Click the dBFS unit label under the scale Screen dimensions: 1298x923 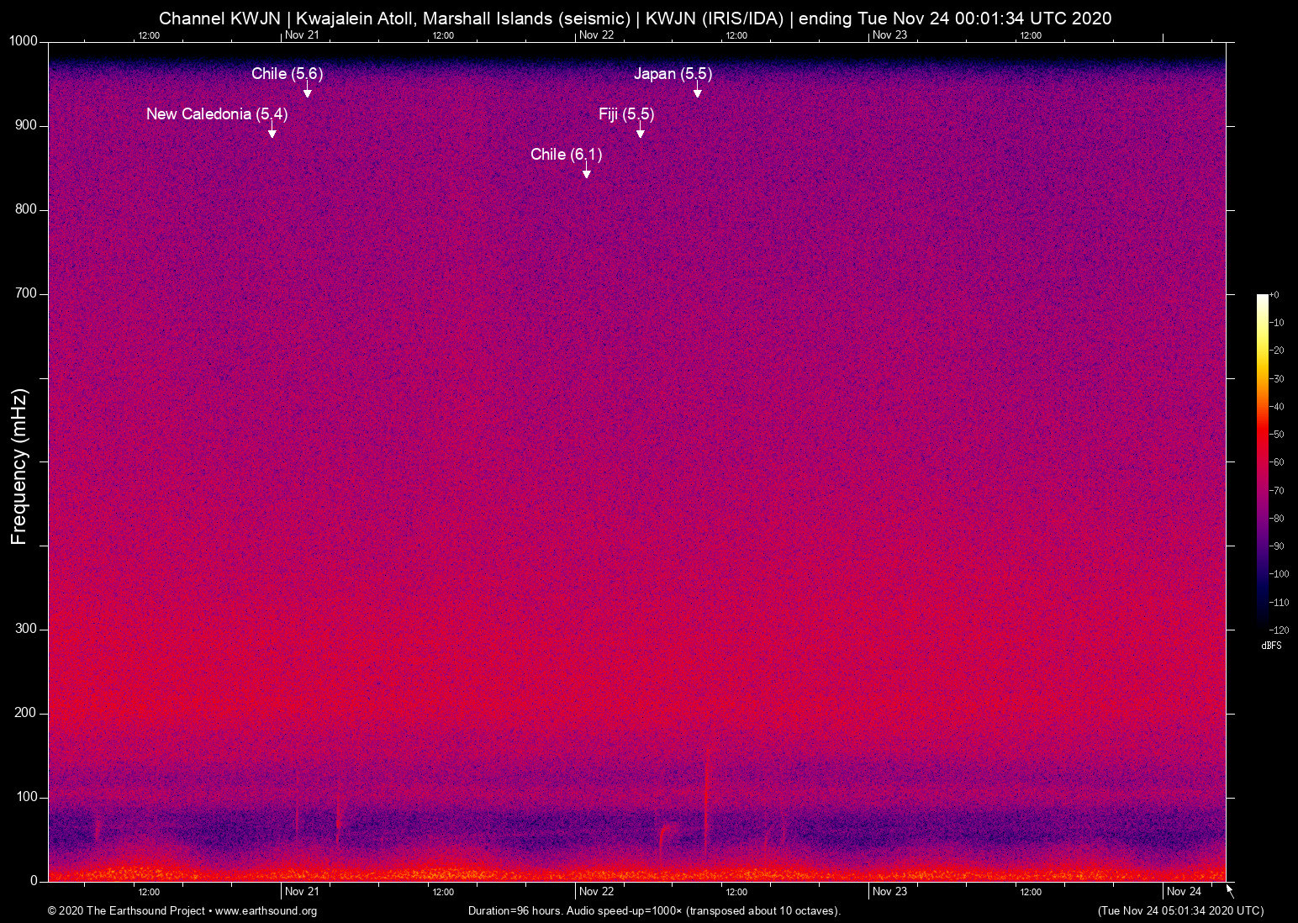coord(1271,646)
